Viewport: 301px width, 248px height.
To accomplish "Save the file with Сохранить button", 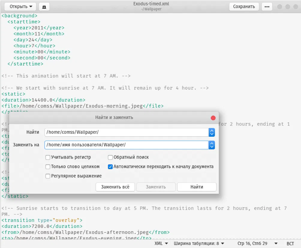I will (244, 7).
